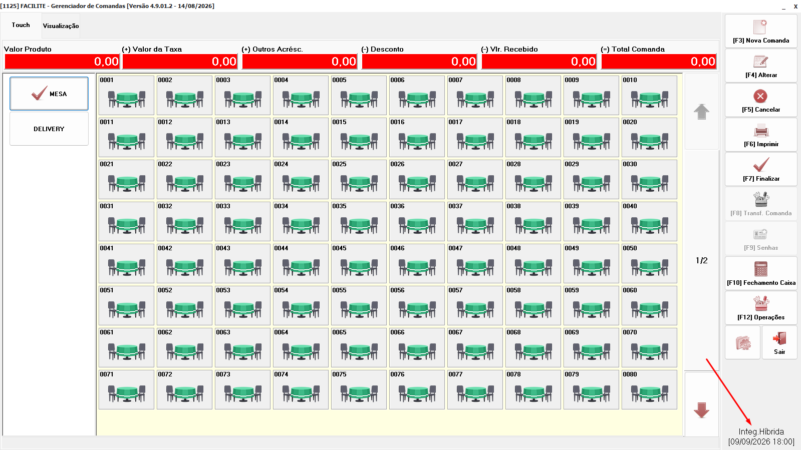Image resolution: width=801 pixels, height=450 pixels.
Task: Click the Valor da Taxa value field
Action: coord(180,62)
